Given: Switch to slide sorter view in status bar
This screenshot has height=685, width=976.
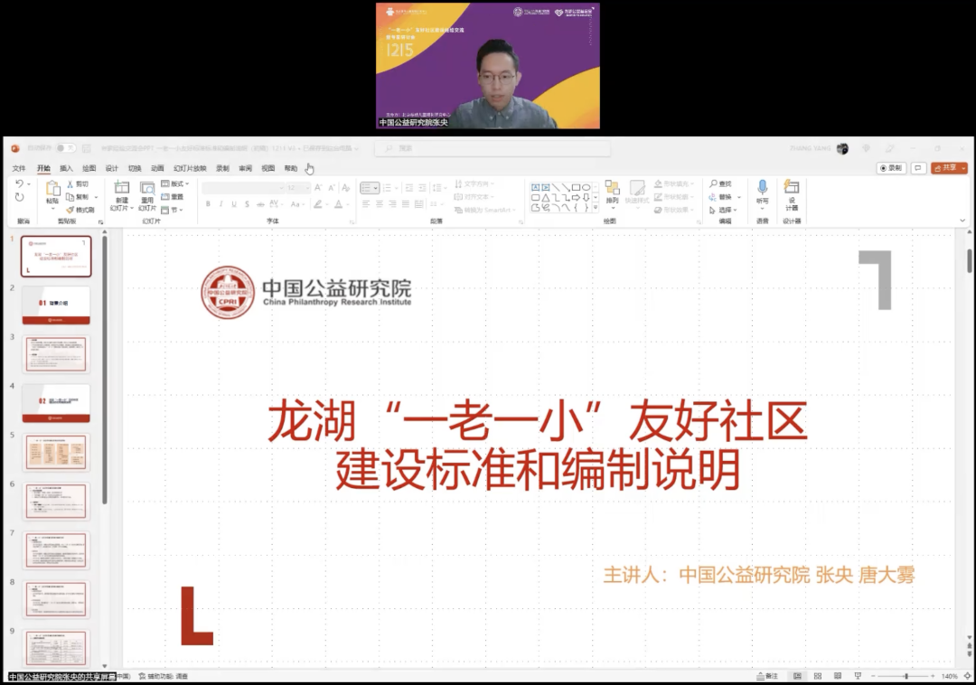Looking at the screenshot, I should (x=818, y=676).
